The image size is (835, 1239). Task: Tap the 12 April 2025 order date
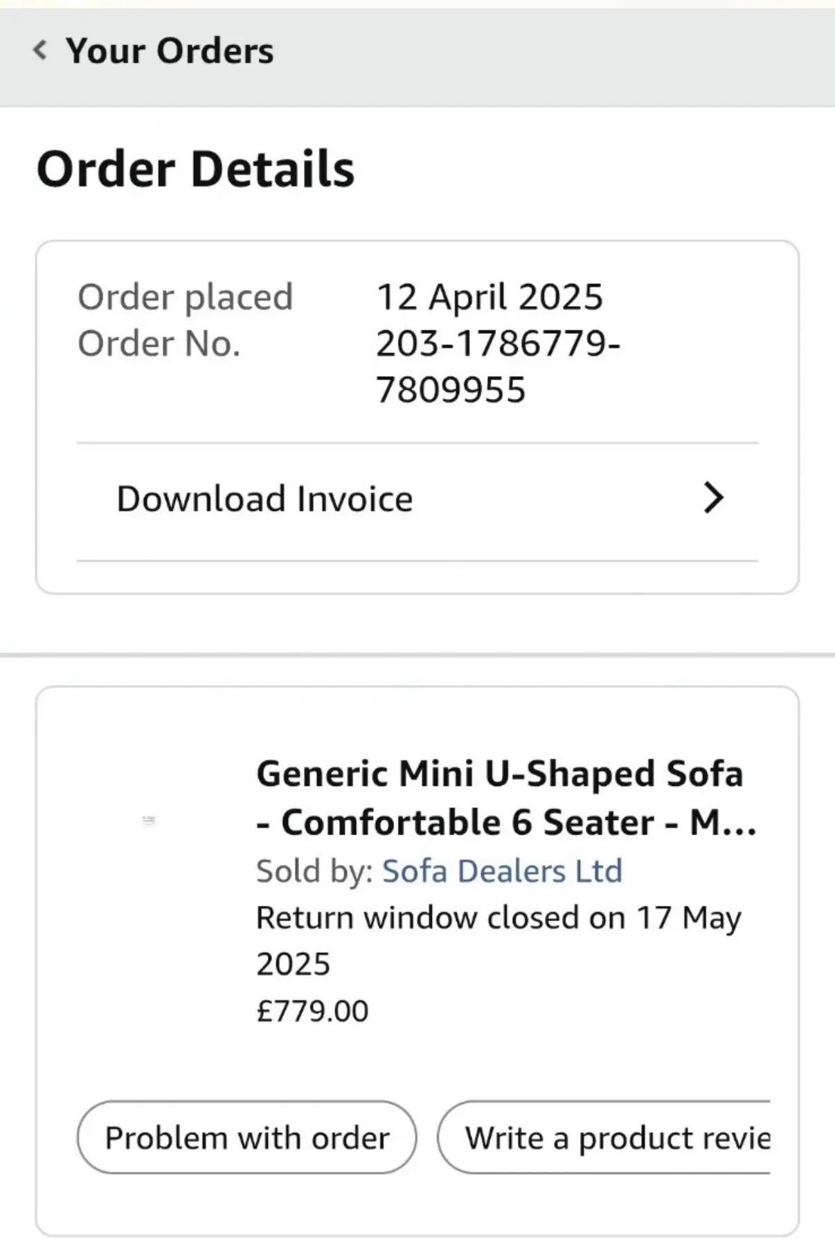pyautogui.click(x=490, y=297)
